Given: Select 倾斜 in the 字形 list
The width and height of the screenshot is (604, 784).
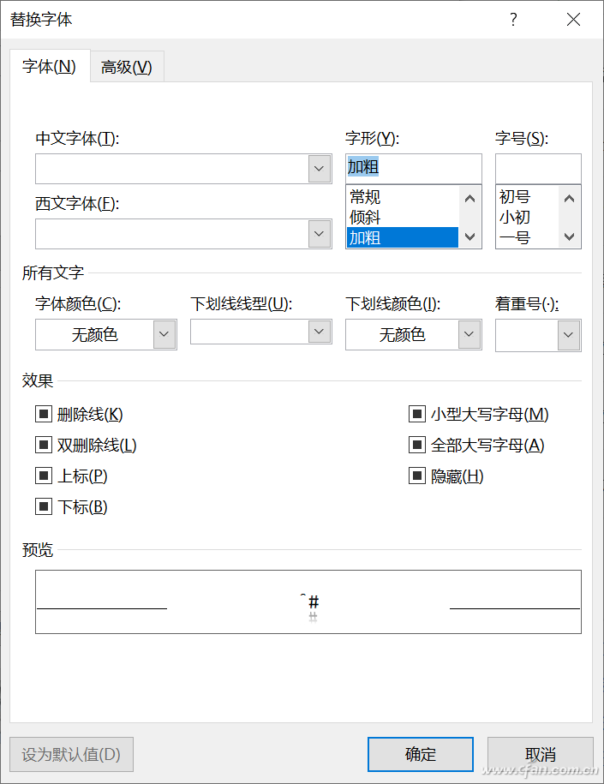Looking at the screenshot, I should tap(403, 217).
